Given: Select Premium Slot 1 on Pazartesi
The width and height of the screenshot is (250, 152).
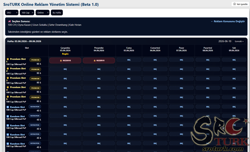Looking at the screenshot, I should pos(208,60).
